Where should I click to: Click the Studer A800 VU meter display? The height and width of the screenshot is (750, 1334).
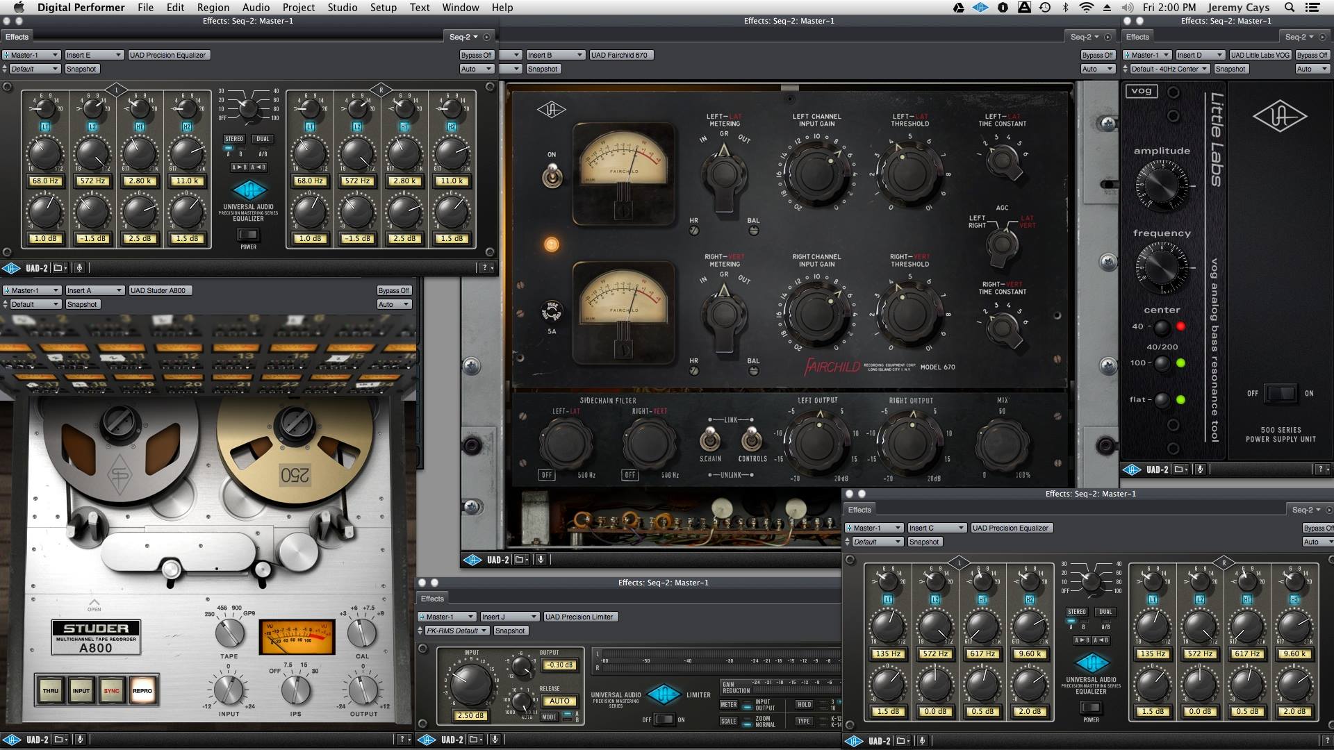click(x=297, y=637)
